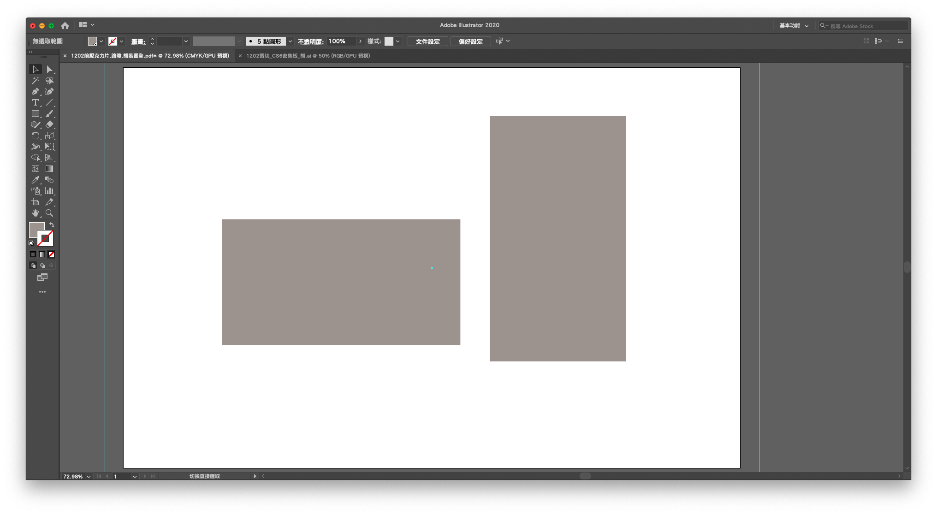Reset to default fill and stroke
This screenshot has width=937, height=514.
[31, 243]
